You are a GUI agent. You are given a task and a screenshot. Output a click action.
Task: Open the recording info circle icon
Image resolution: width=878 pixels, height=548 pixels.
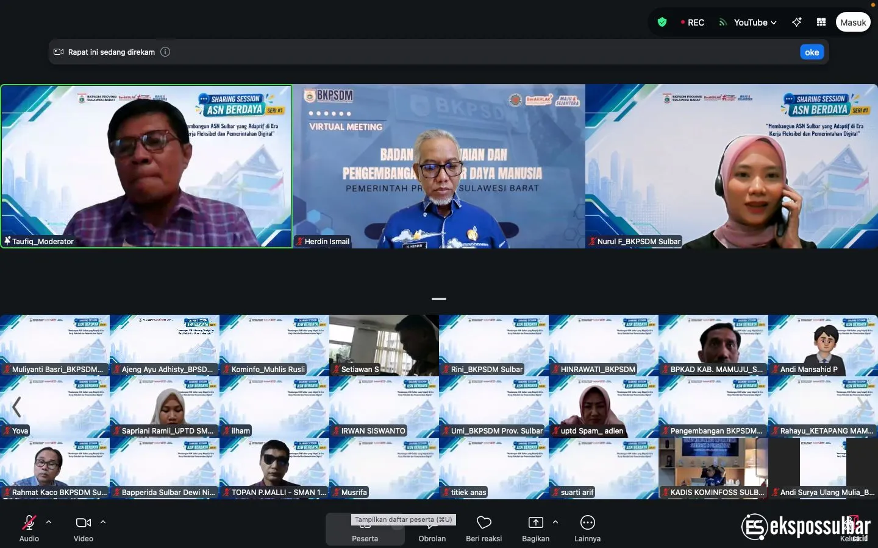(165, 52)
